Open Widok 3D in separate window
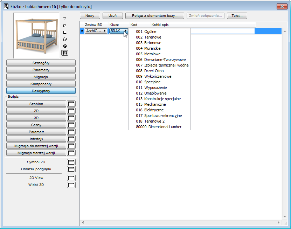291x229 pixels. click(71, 185)
